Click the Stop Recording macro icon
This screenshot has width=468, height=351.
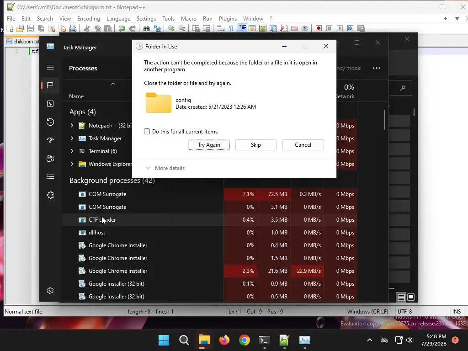[x=329, y=28]
